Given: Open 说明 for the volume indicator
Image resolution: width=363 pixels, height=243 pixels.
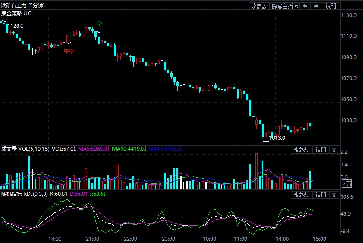Looking at the screenshot, I should click(320, 150).
